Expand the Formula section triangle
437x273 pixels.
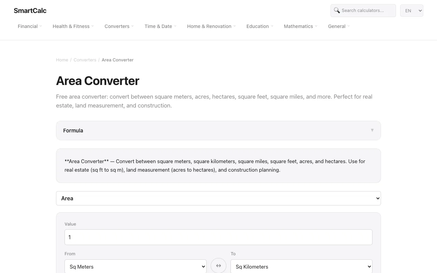point(372,130)
